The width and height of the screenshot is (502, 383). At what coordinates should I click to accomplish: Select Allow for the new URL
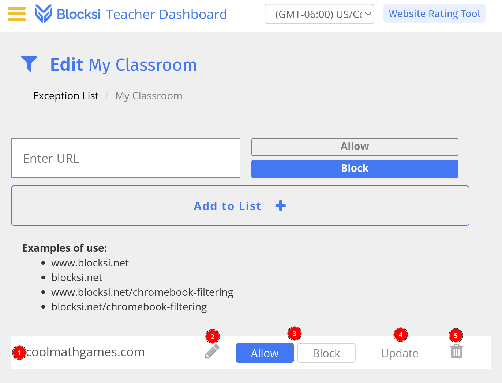tap(355, 147)
